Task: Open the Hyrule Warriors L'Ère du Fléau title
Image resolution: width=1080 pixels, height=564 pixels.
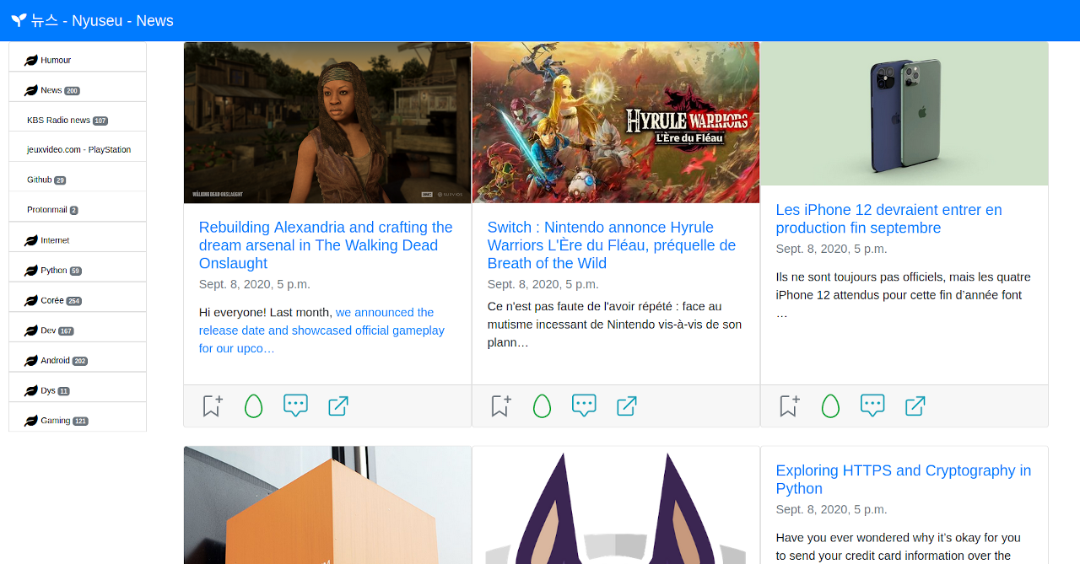Action: (x=612, y=245)
